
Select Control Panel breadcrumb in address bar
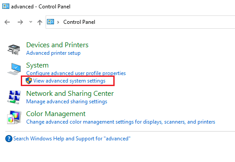pos(79,22)
